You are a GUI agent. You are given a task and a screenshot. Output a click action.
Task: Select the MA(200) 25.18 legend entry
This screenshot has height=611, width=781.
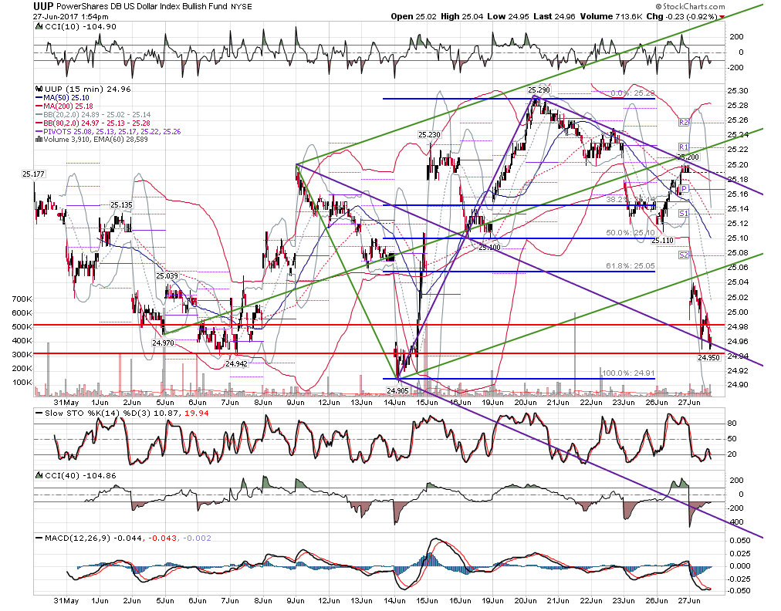click(64, 106)
